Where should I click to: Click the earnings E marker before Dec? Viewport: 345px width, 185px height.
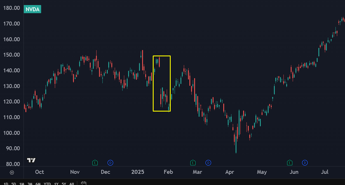point(95,162)
